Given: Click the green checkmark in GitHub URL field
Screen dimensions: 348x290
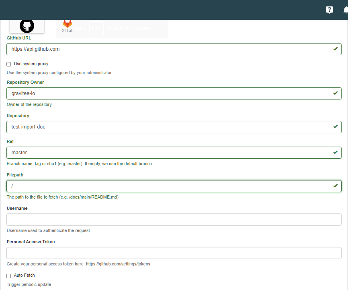Looking at the screenshot, I should (x=336, y=49).
